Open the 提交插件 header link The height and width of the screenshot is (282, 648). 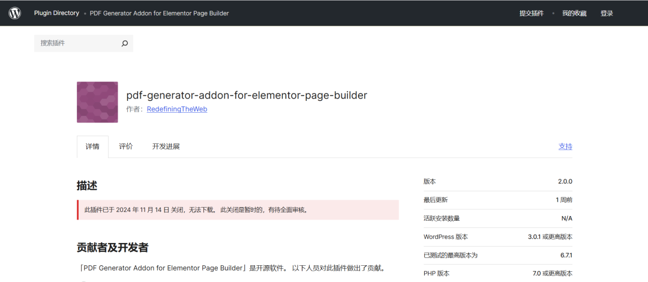[532, 13]
